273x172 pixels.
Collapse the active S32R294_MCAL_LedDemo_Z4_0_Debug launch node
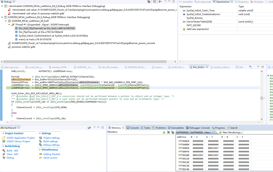point(2,17)
